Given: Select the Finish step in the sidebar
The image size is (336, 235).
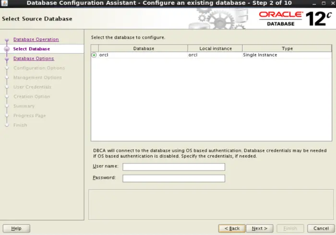Looking at the screenshot, I should tap(20, 125).
